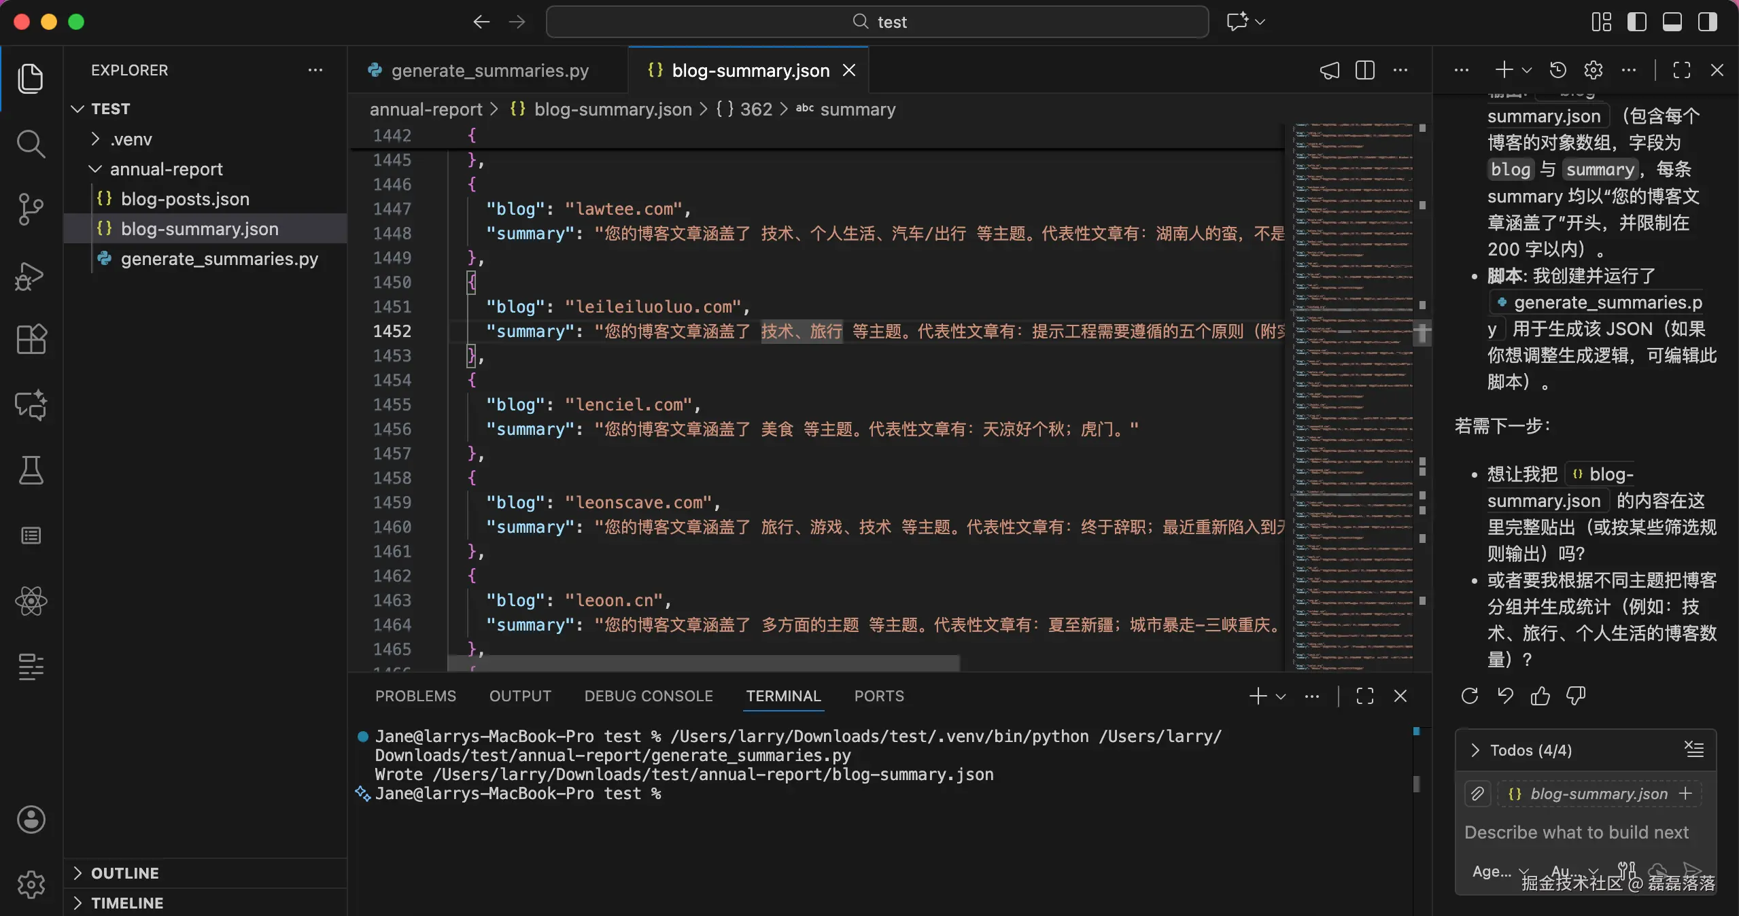Switch to the PROBLEMS panel tab
Screen dimensions: 1739x916
[415, 696]
